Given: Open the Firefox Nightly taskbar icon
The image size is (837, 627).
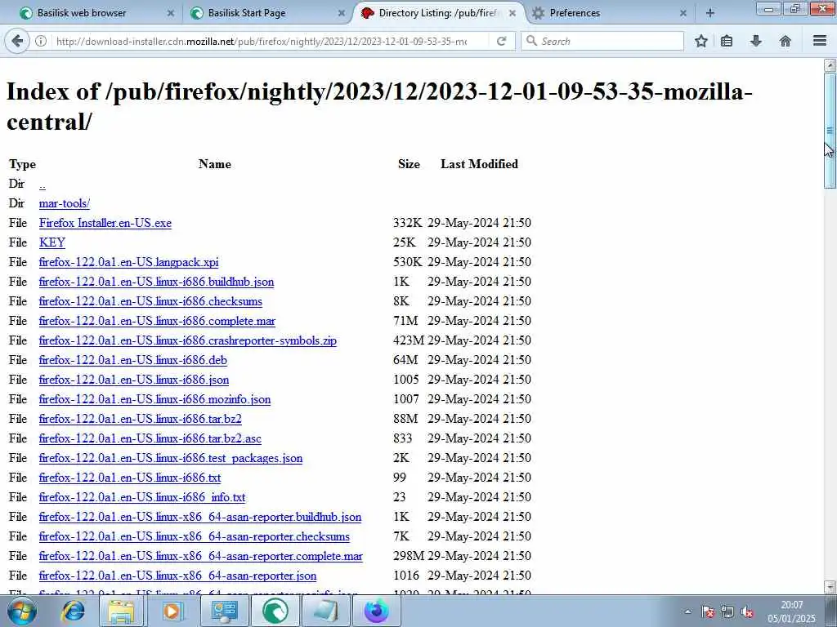Looking at the screenshot, I should (376, 611).
